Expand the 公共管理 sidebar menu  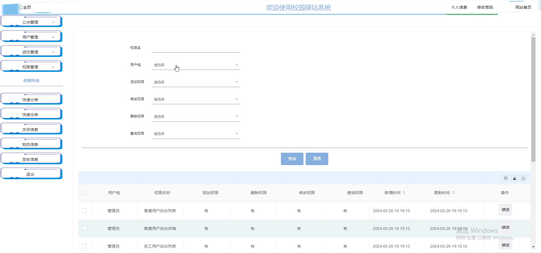pos(31,22)
